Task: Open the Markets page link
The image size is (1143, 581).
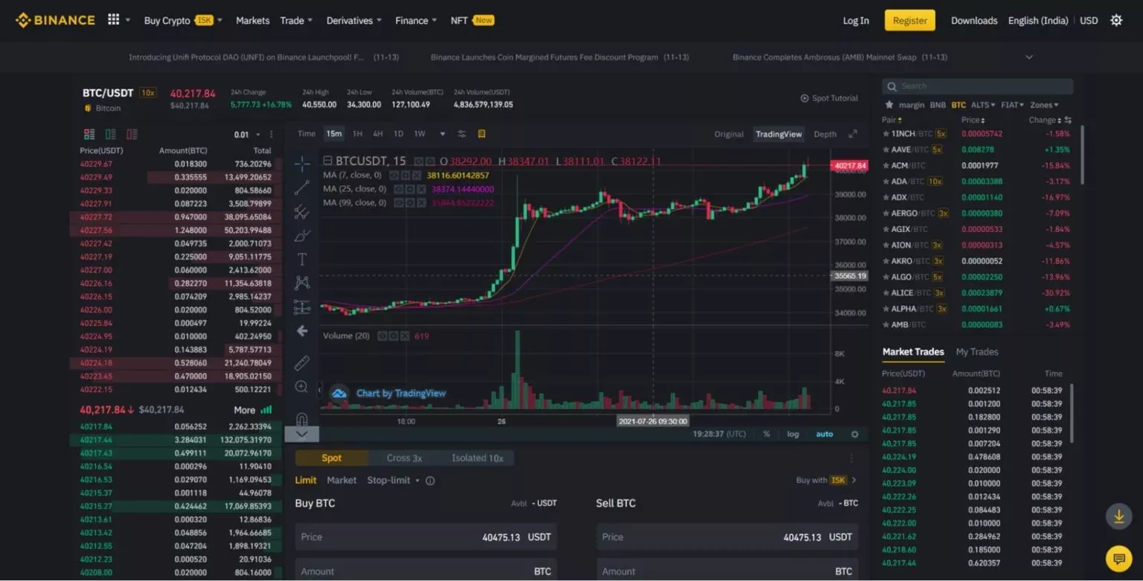Action: tap(252, 20)
